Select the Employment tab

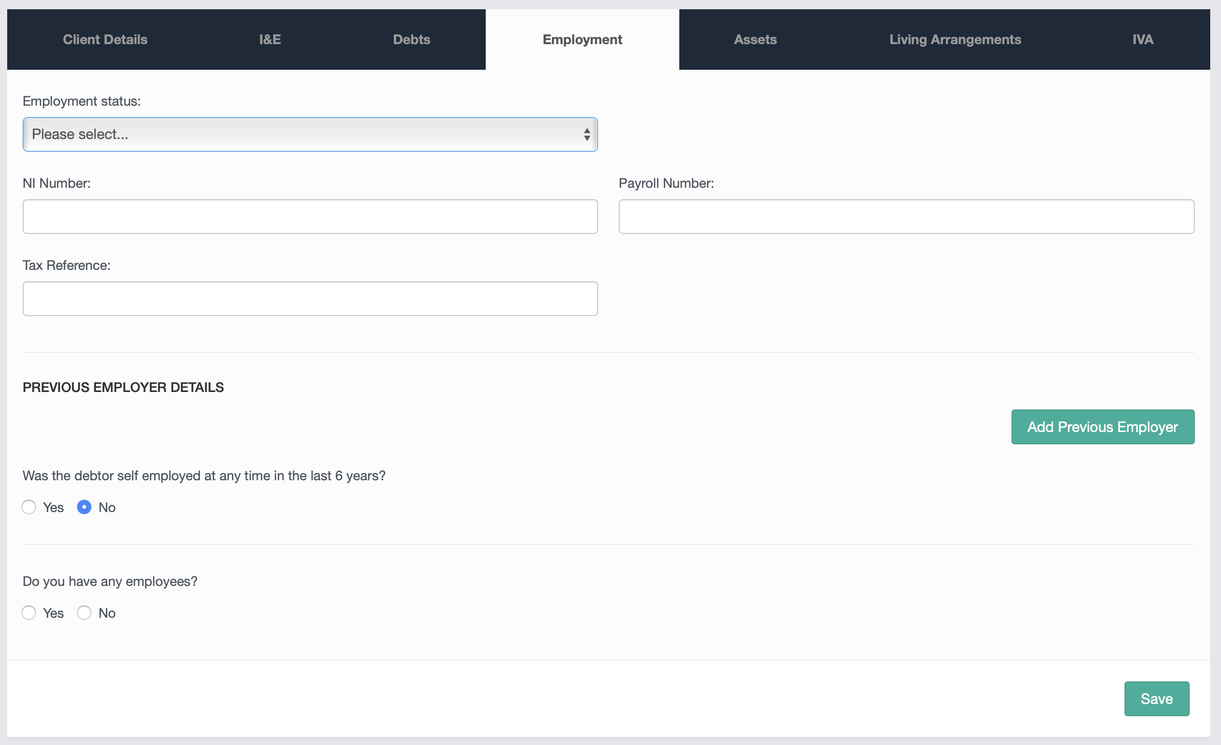pos(582,40)
